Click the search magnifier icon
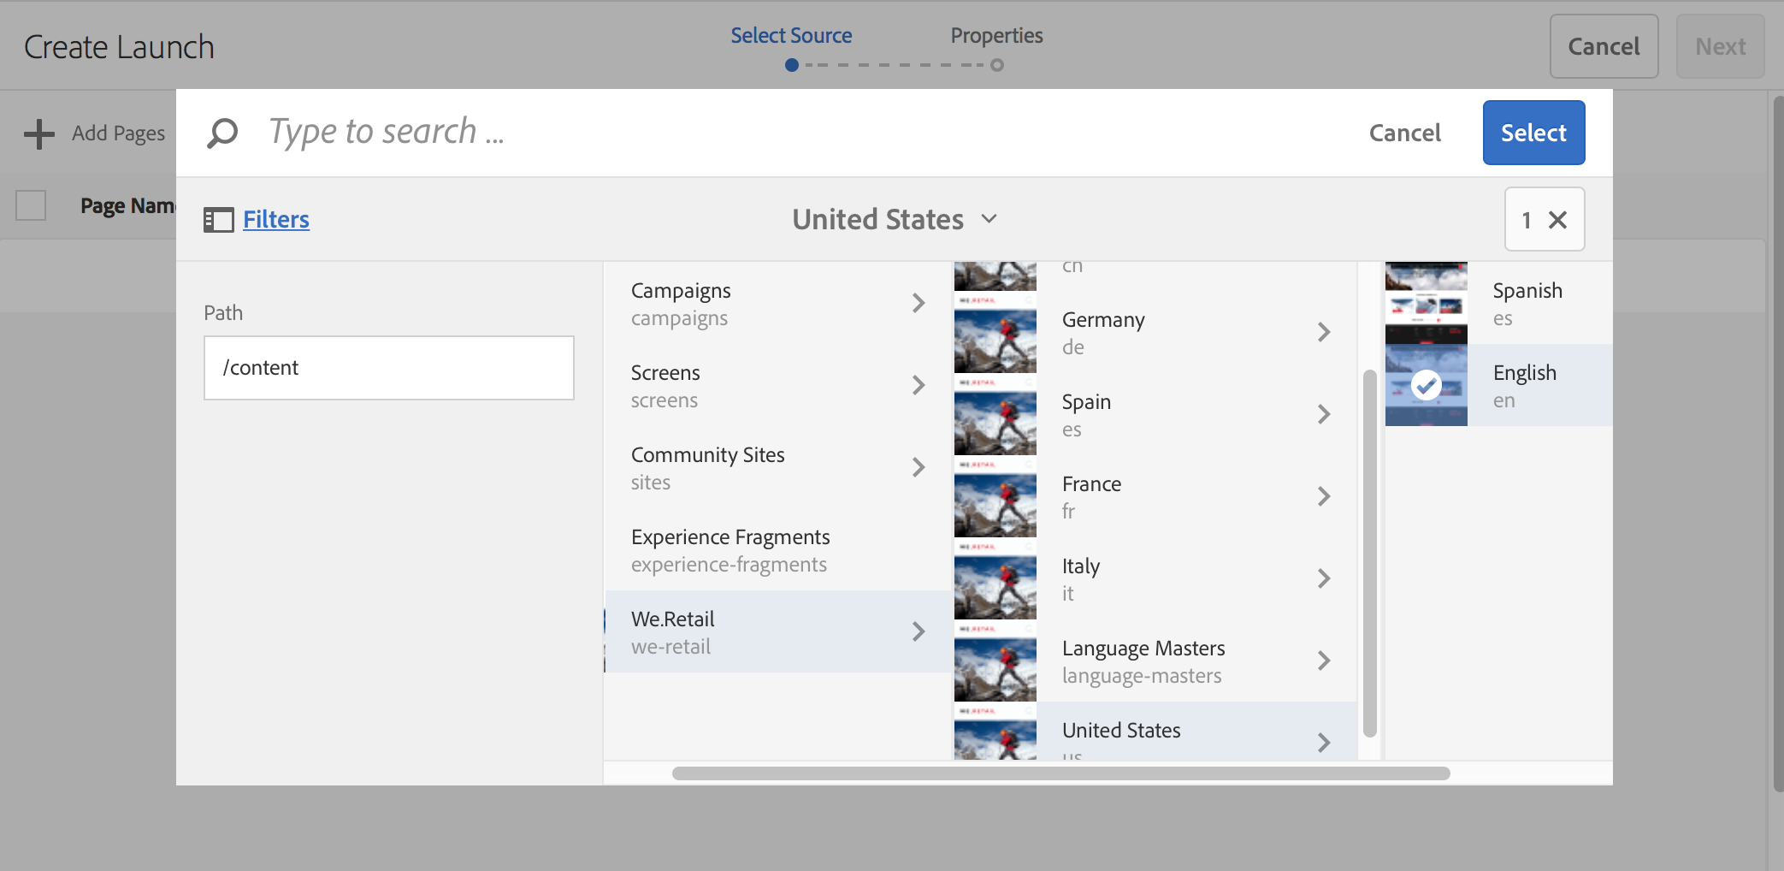Screen dimensions: 1784x871 point(222,133)
